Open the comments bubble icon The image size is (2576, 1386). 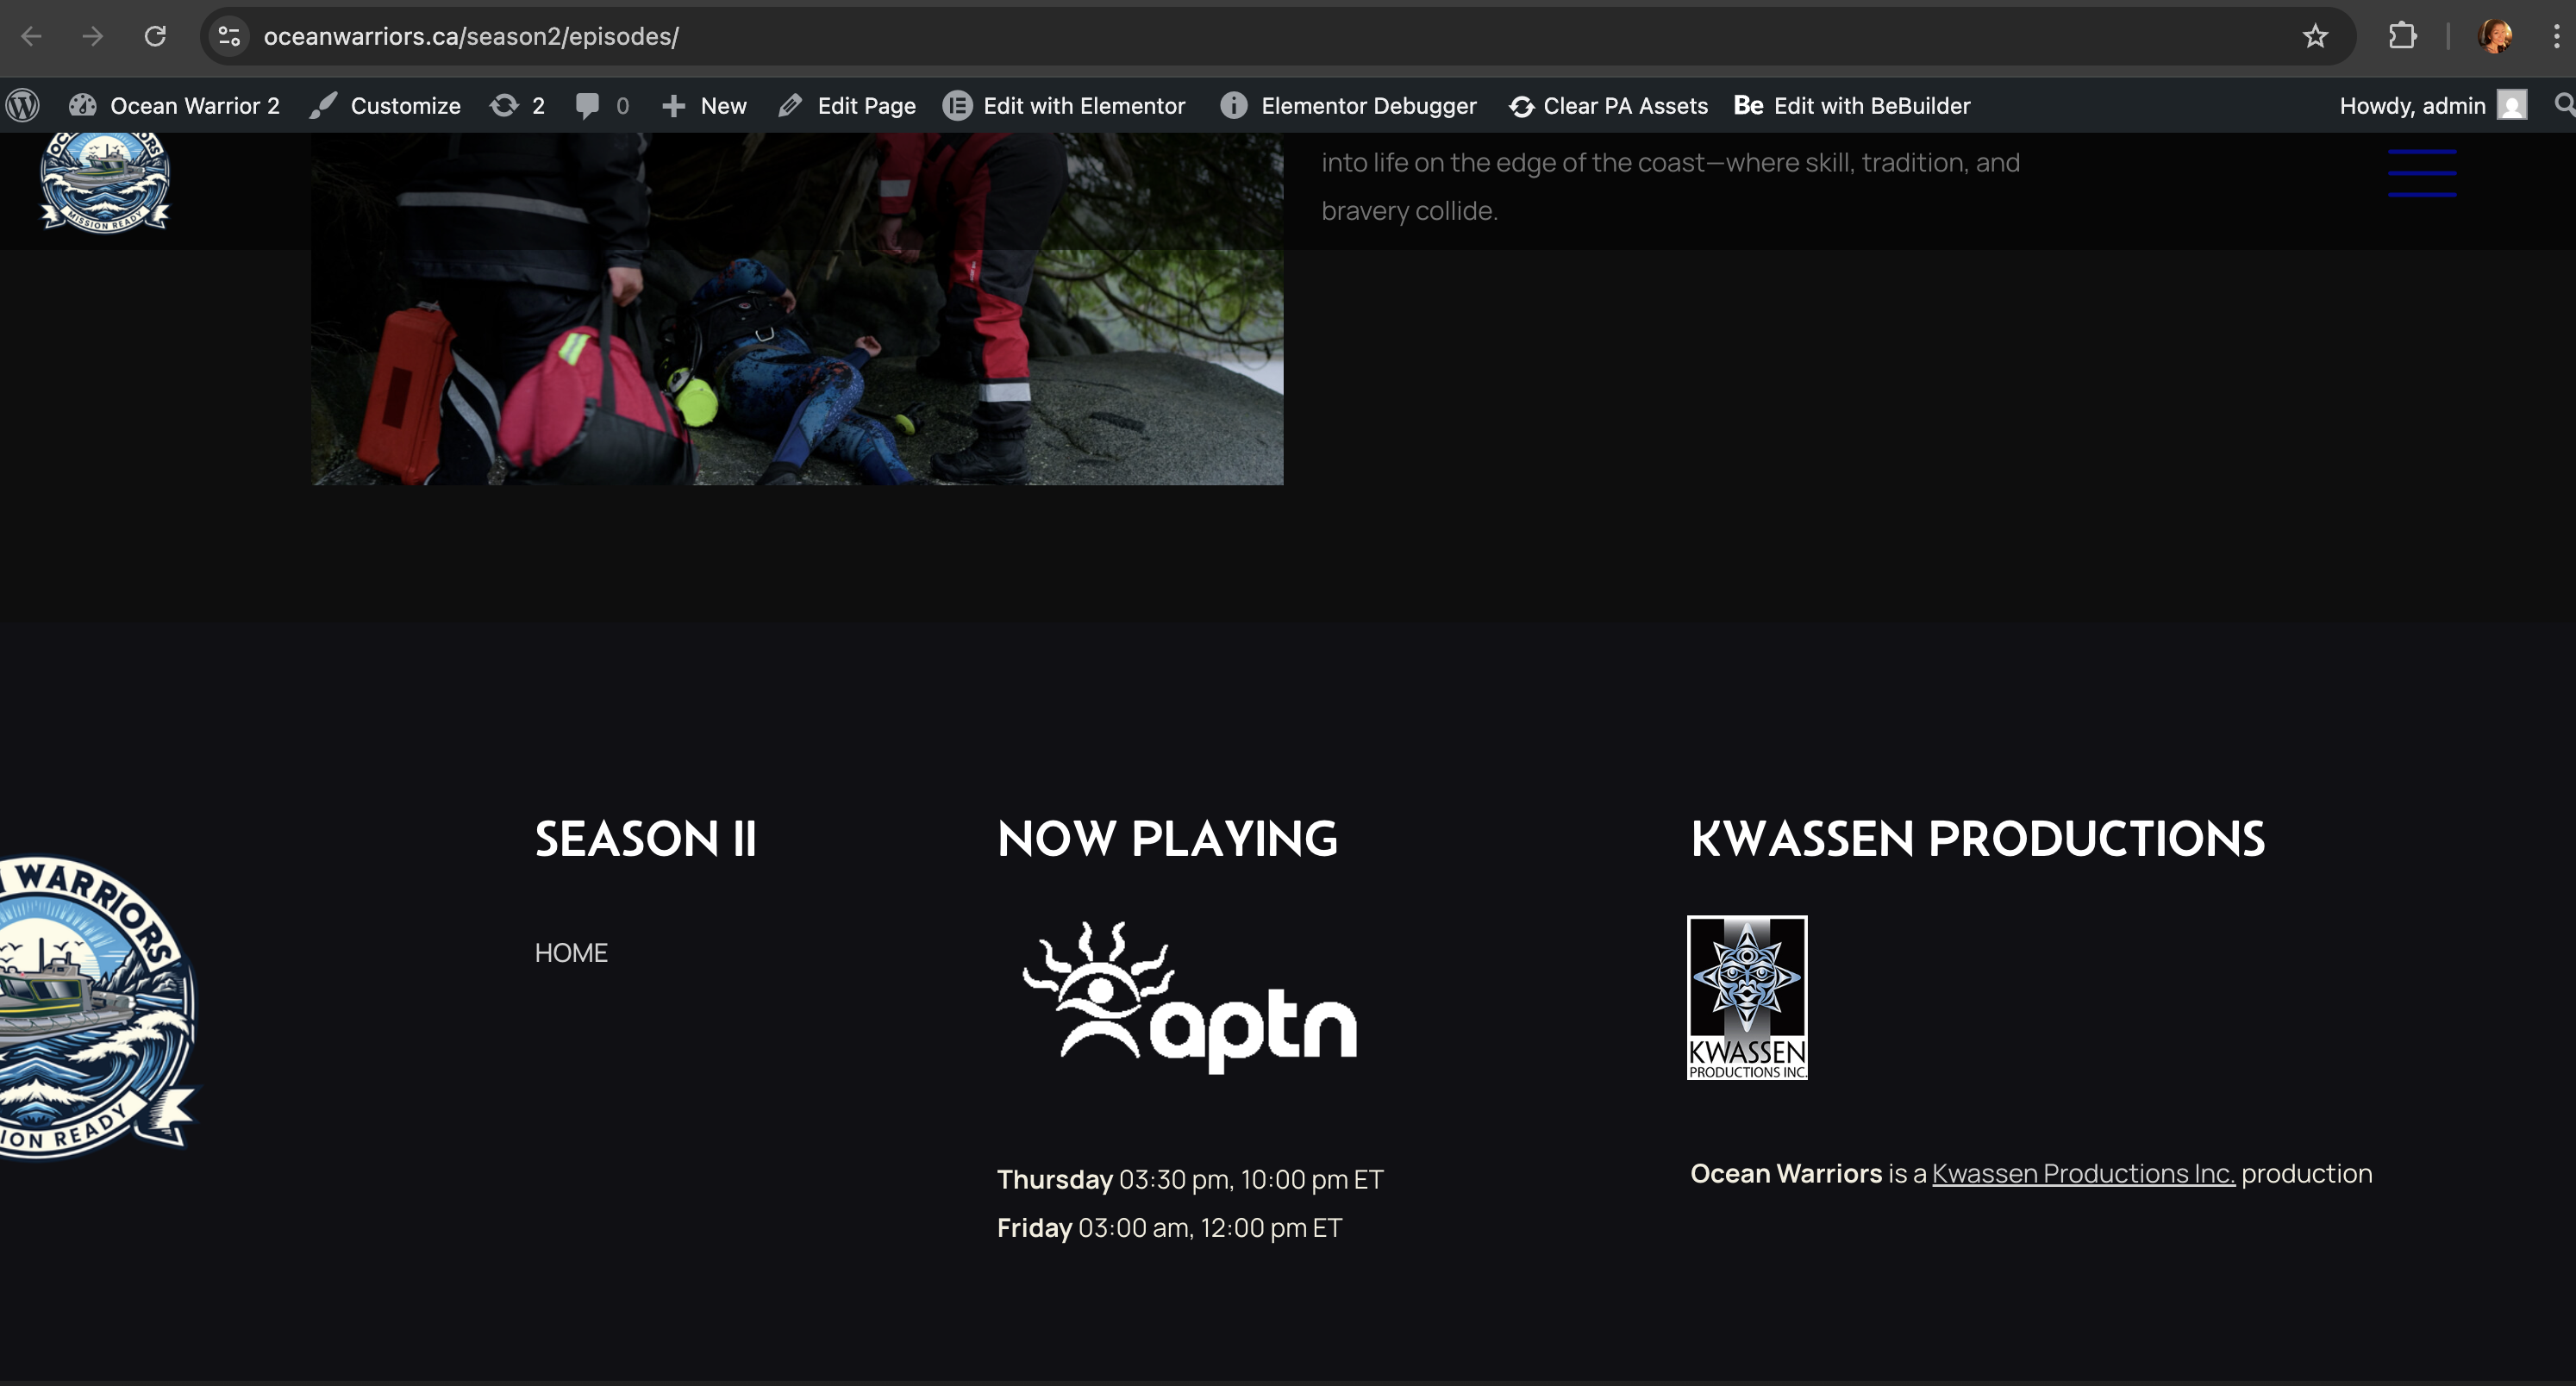601,105
